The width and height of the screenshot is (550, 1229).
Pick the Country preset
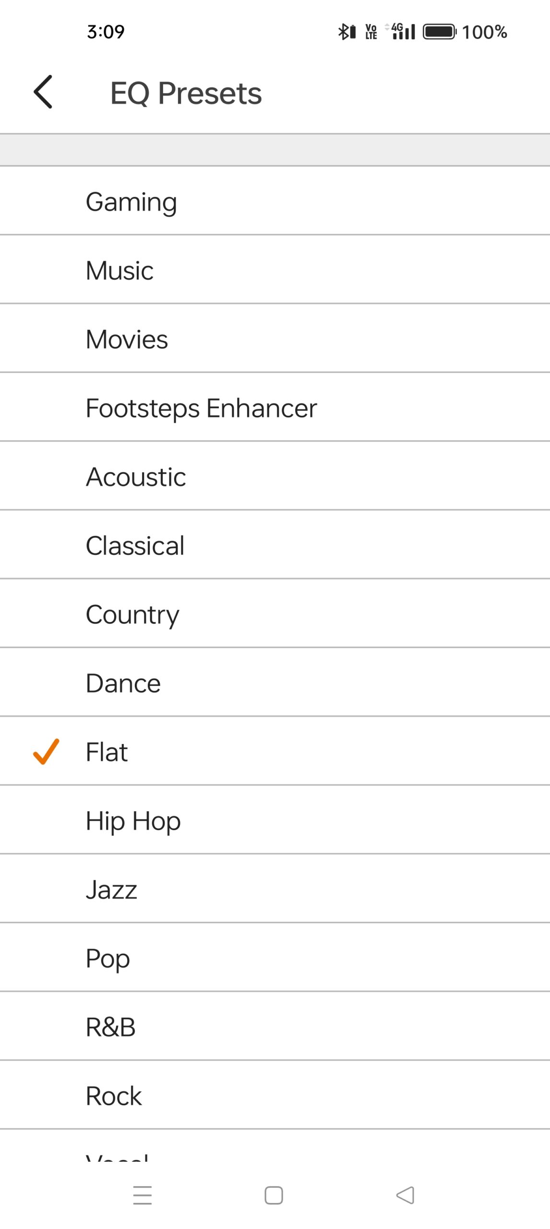tap(132, 614)
